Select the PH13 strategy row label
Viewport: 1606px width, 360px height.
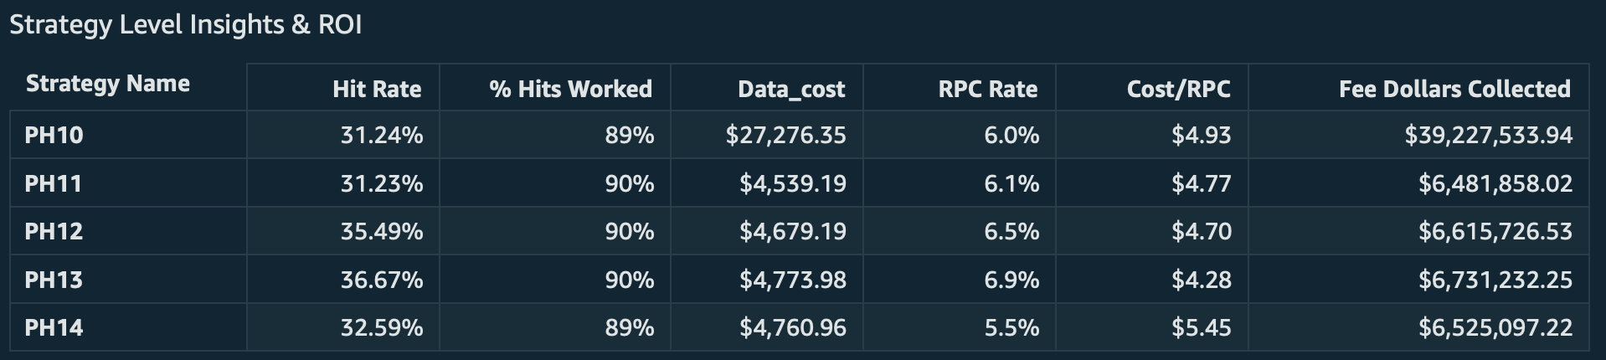pyautogui.click(x=54, y=280)
